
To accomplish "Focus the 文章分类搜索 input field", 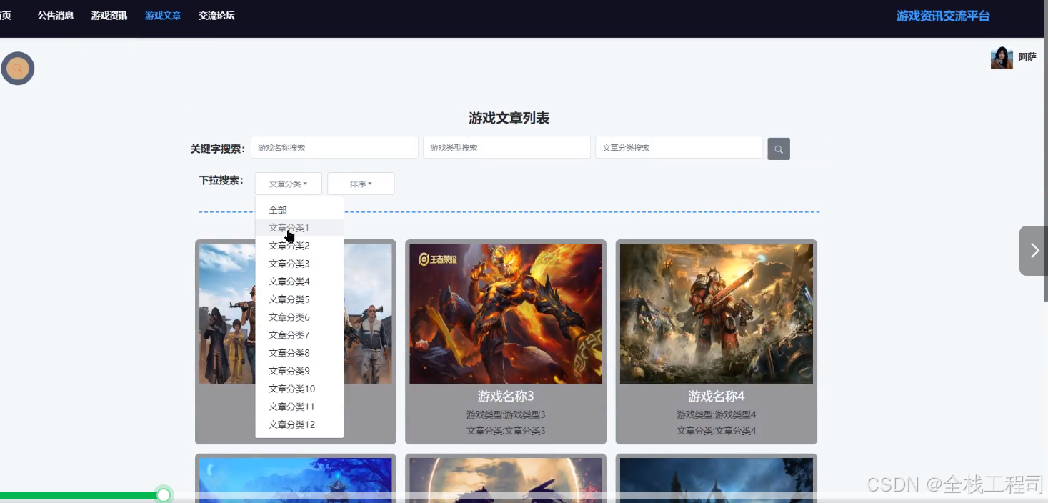I will [x=679, y=147].
